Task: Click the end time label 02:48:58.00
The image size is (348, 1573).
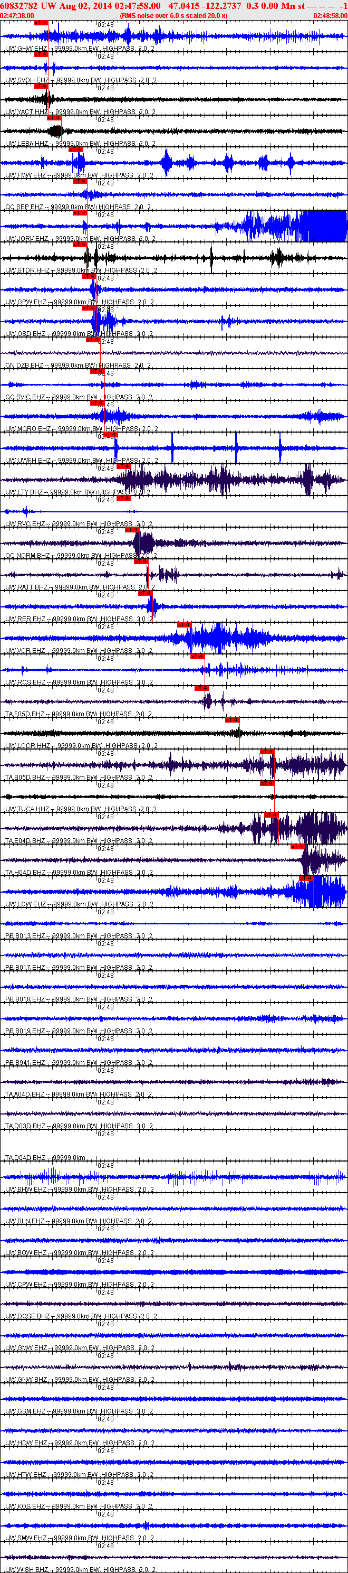Action: (x=330, y=16)
